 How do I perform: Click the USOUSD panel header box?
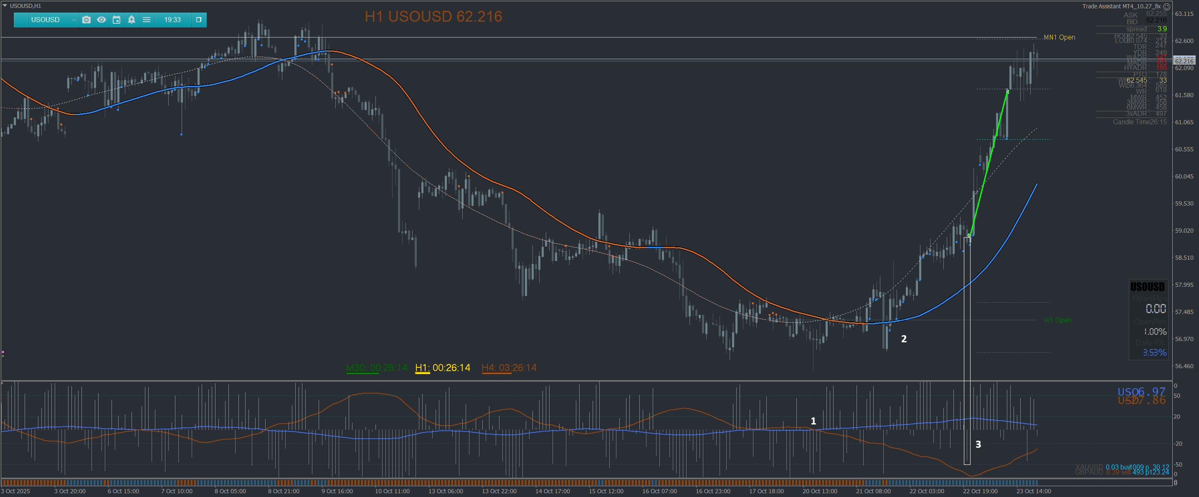point(1147,286)
